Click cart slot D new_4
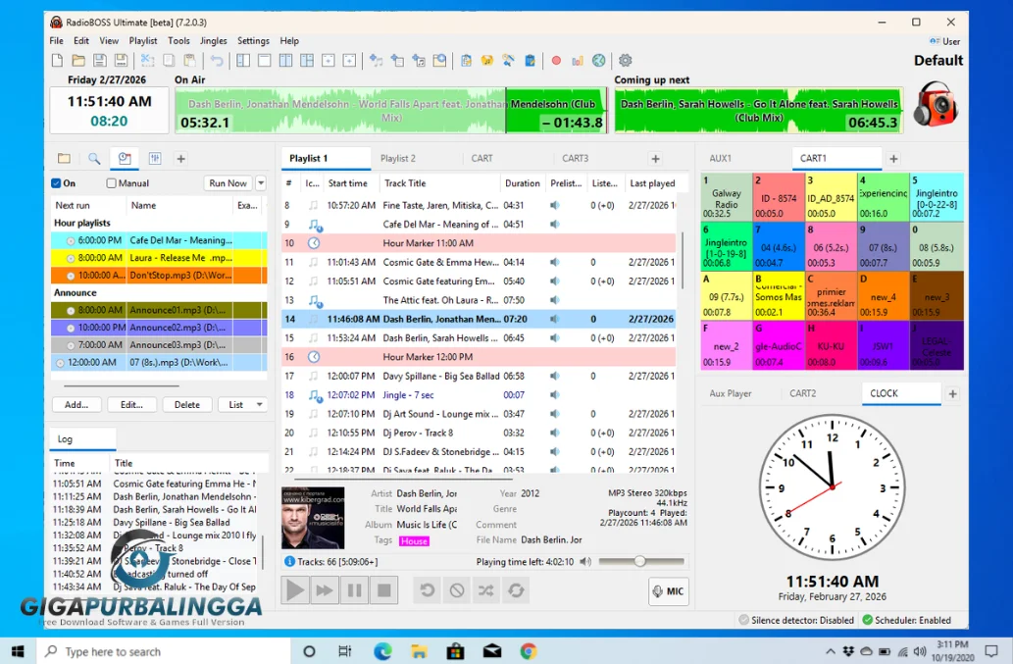 tap(884, 296)
